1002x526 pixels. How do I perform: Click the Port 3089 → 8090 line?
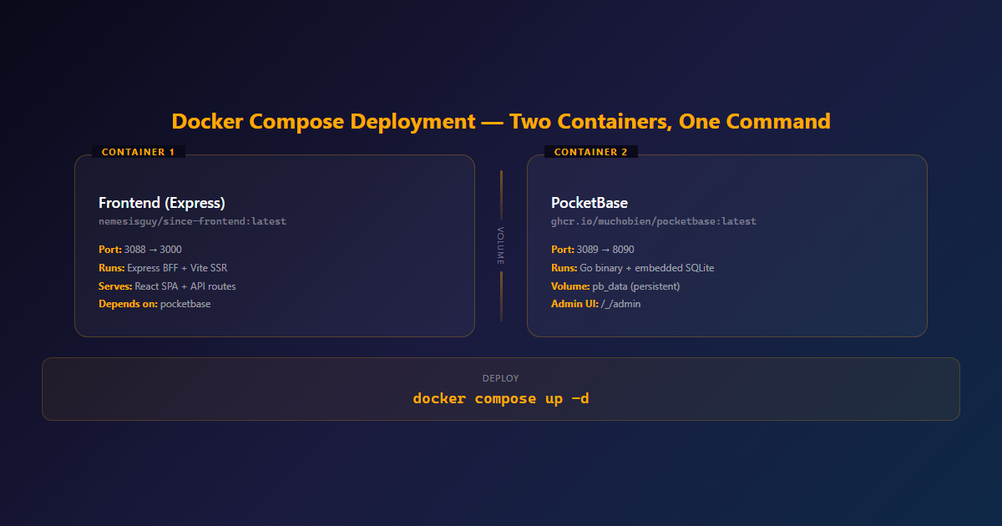click(593, 250)
